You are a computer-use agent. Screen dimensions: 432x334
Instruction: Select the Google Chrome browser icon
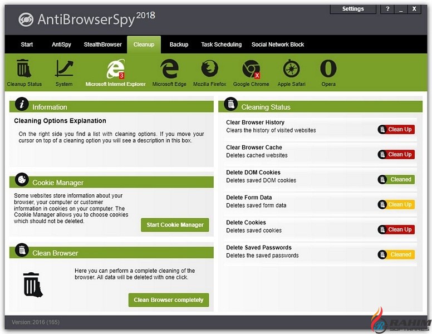(x=251, y=69)
